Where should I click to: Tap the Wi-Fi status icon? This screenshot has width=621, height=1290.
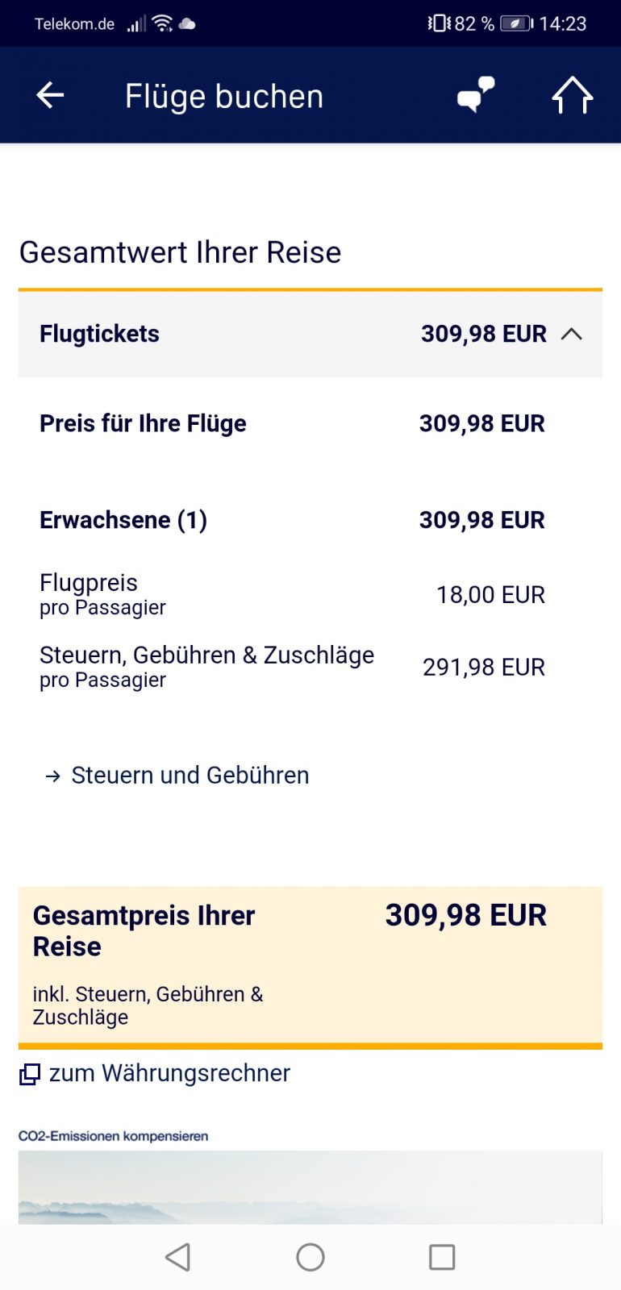(x=163, y=23)
